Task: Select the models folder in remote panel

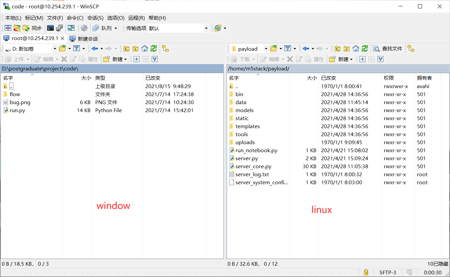Action: coord(244,110)
